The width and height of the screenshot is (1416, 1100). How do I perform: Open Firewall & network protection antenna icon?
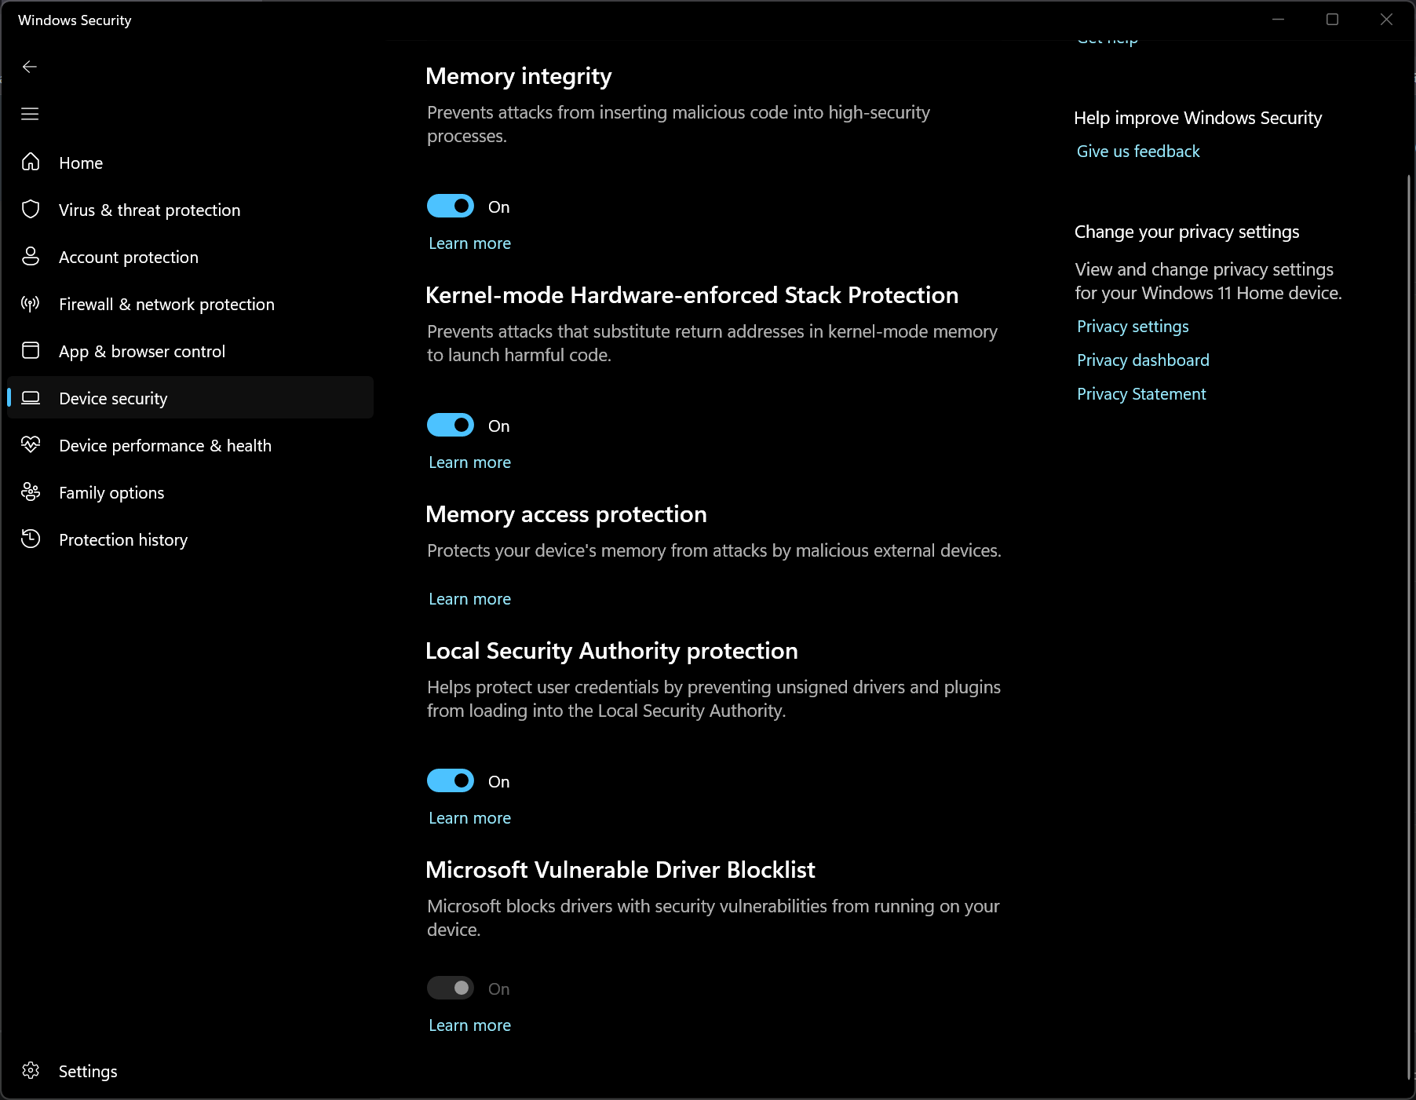pos(31,303)
